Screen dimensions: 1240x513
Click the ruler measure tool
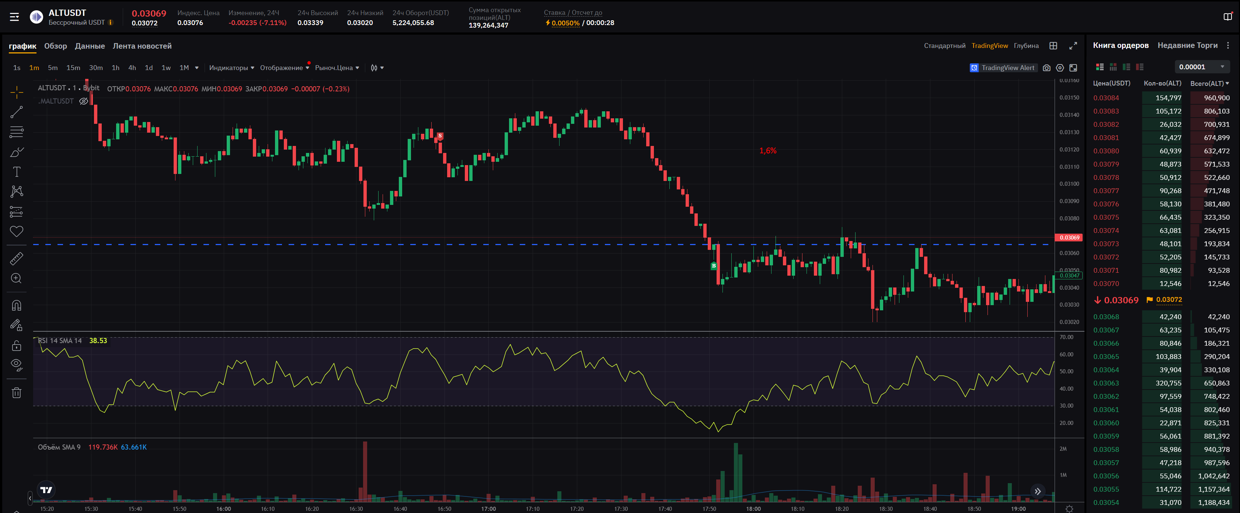click(x=16, y=259)
